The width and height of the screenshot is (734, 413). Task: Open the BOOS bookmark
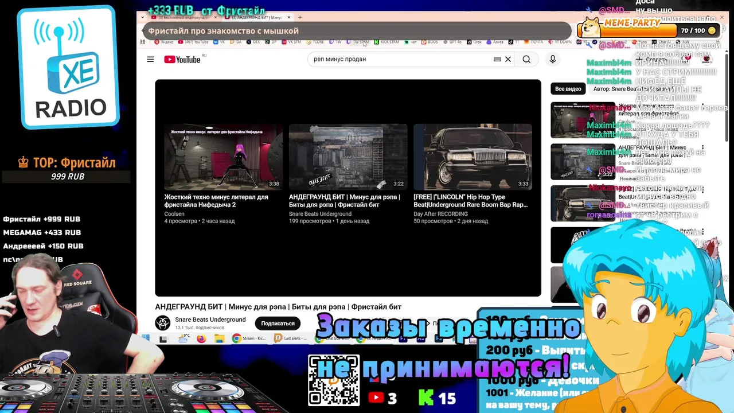[430, 42]
